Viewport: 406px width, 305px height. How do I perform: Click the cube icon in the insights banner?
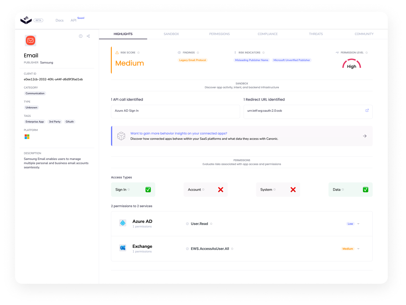click(121, 136)
